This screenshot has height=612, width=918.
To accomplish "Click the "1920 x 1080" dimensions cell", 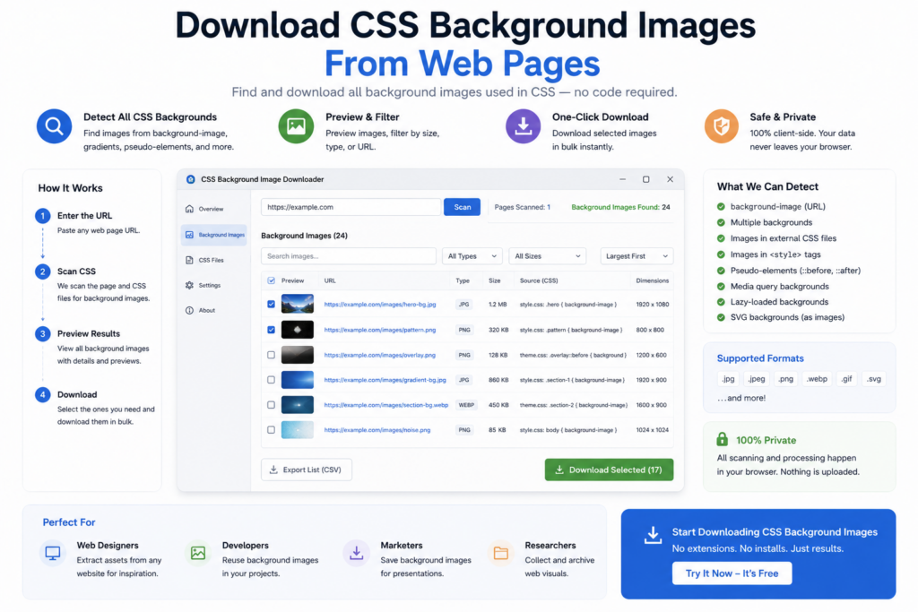I will coord(653,305).
